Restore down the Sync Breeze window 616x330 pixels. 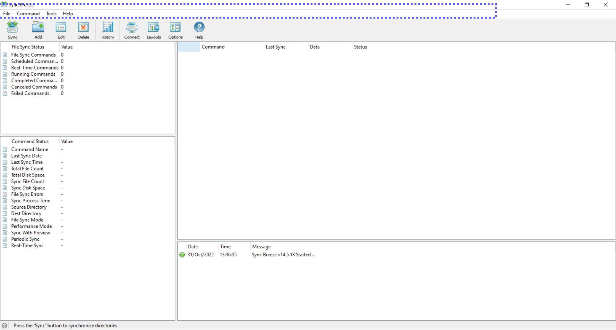click(587, 4)
